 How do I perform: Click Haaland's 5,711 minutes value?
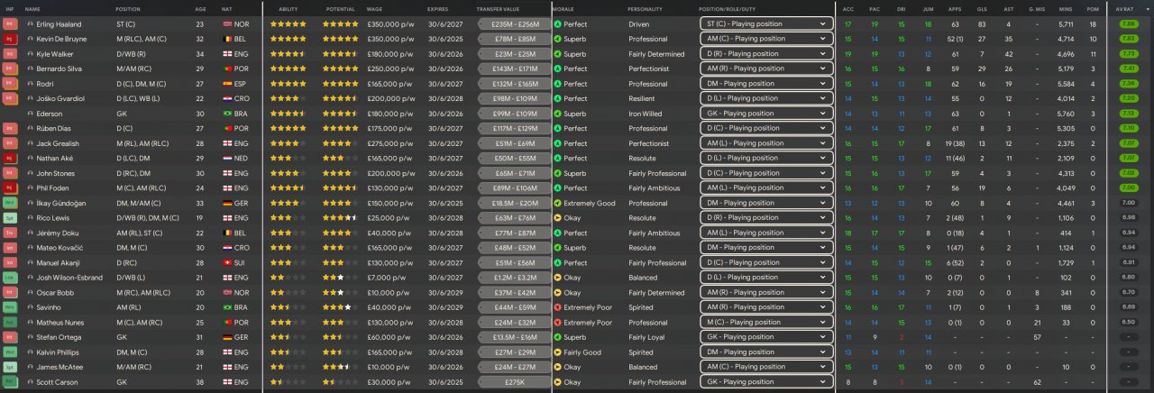[1066, 24]
